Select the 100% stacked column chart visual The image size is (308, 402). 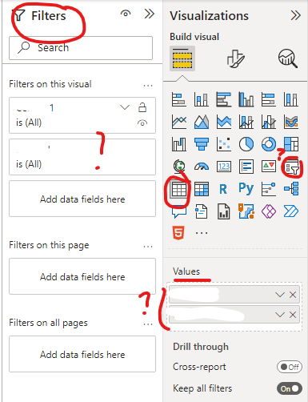pyautogui.click(x=291, y=99)
